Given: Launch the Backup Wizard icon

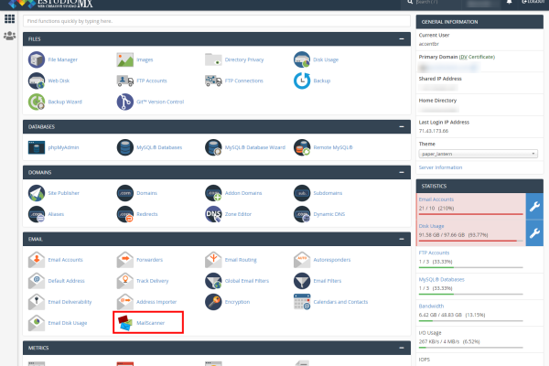Looking at the screenshot, I should coord(37,102).
